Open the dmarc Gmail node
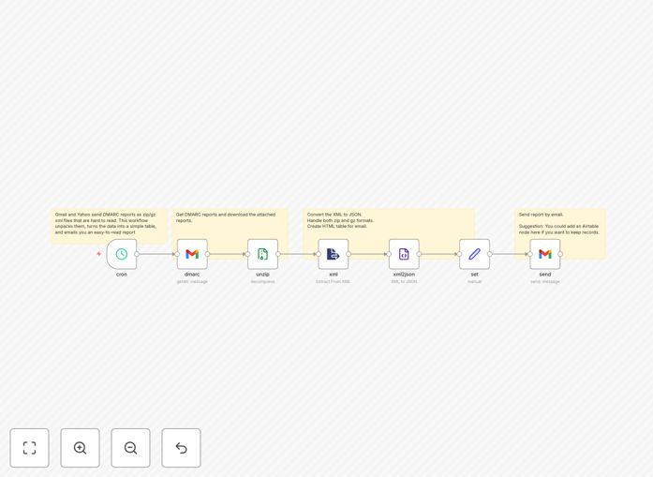653x477 pixels. pos(192,254)
